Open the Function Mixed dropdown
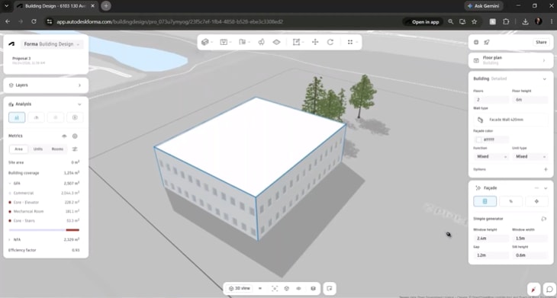 click(491, 156)
